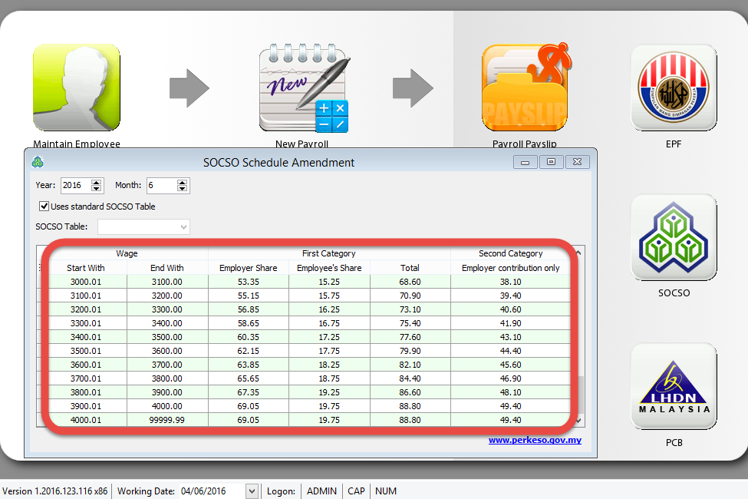Click the ADMIN logon status entry

321,491
